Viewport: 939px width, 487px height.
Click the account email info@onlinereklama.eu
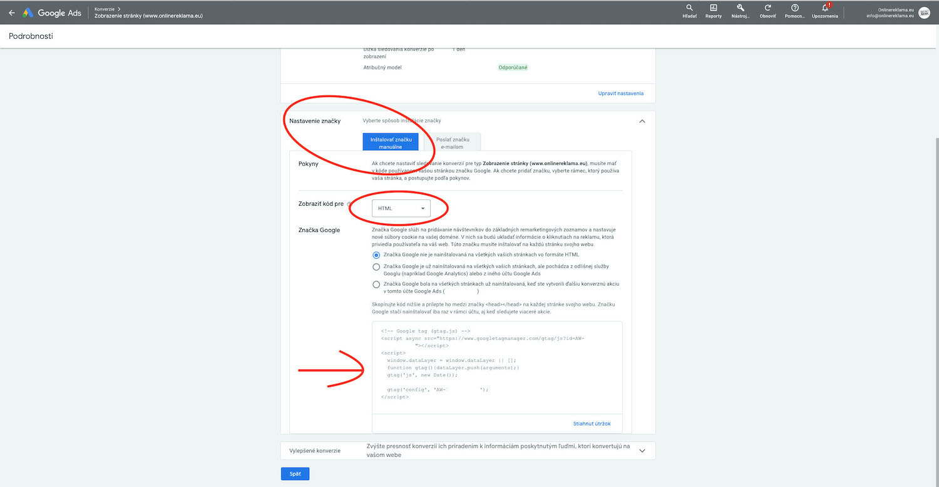click(890, 16)
